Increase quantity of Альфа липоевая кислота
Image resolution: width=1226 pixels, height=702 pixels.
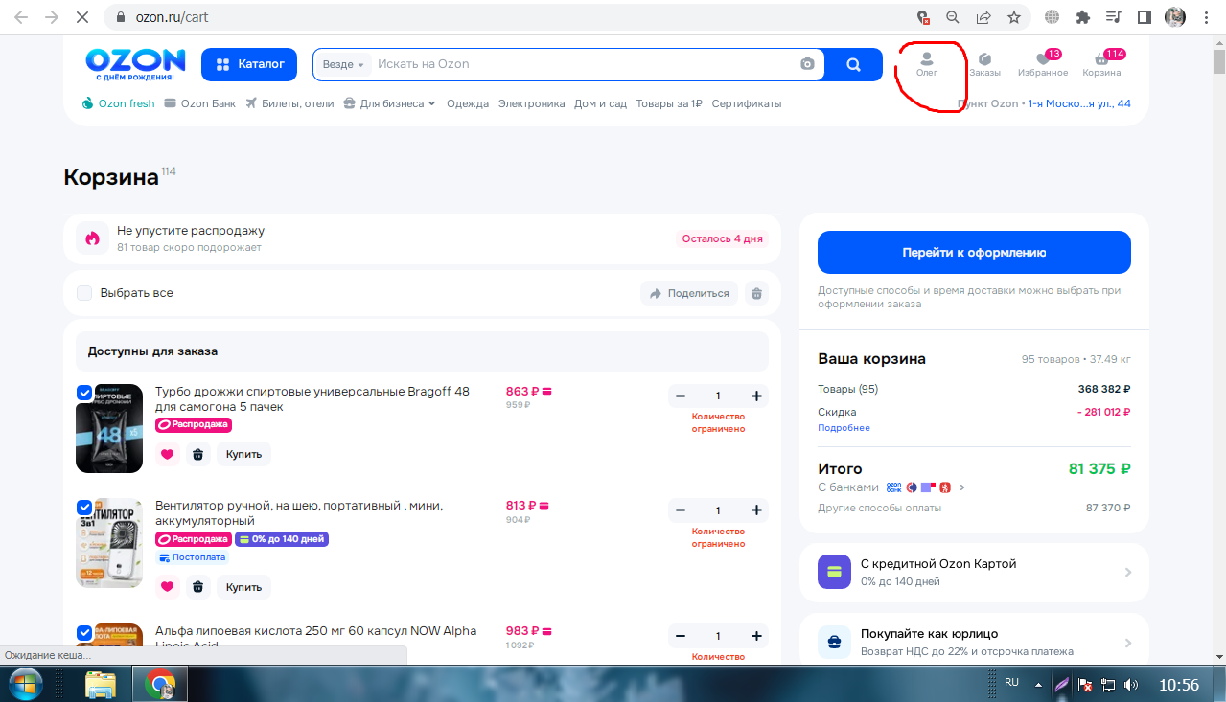click(756, 636)
